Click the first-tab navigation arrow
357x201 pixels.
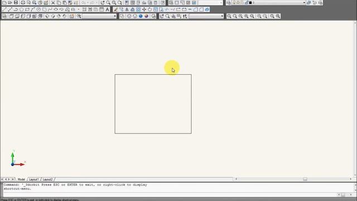tap(2, 179)
